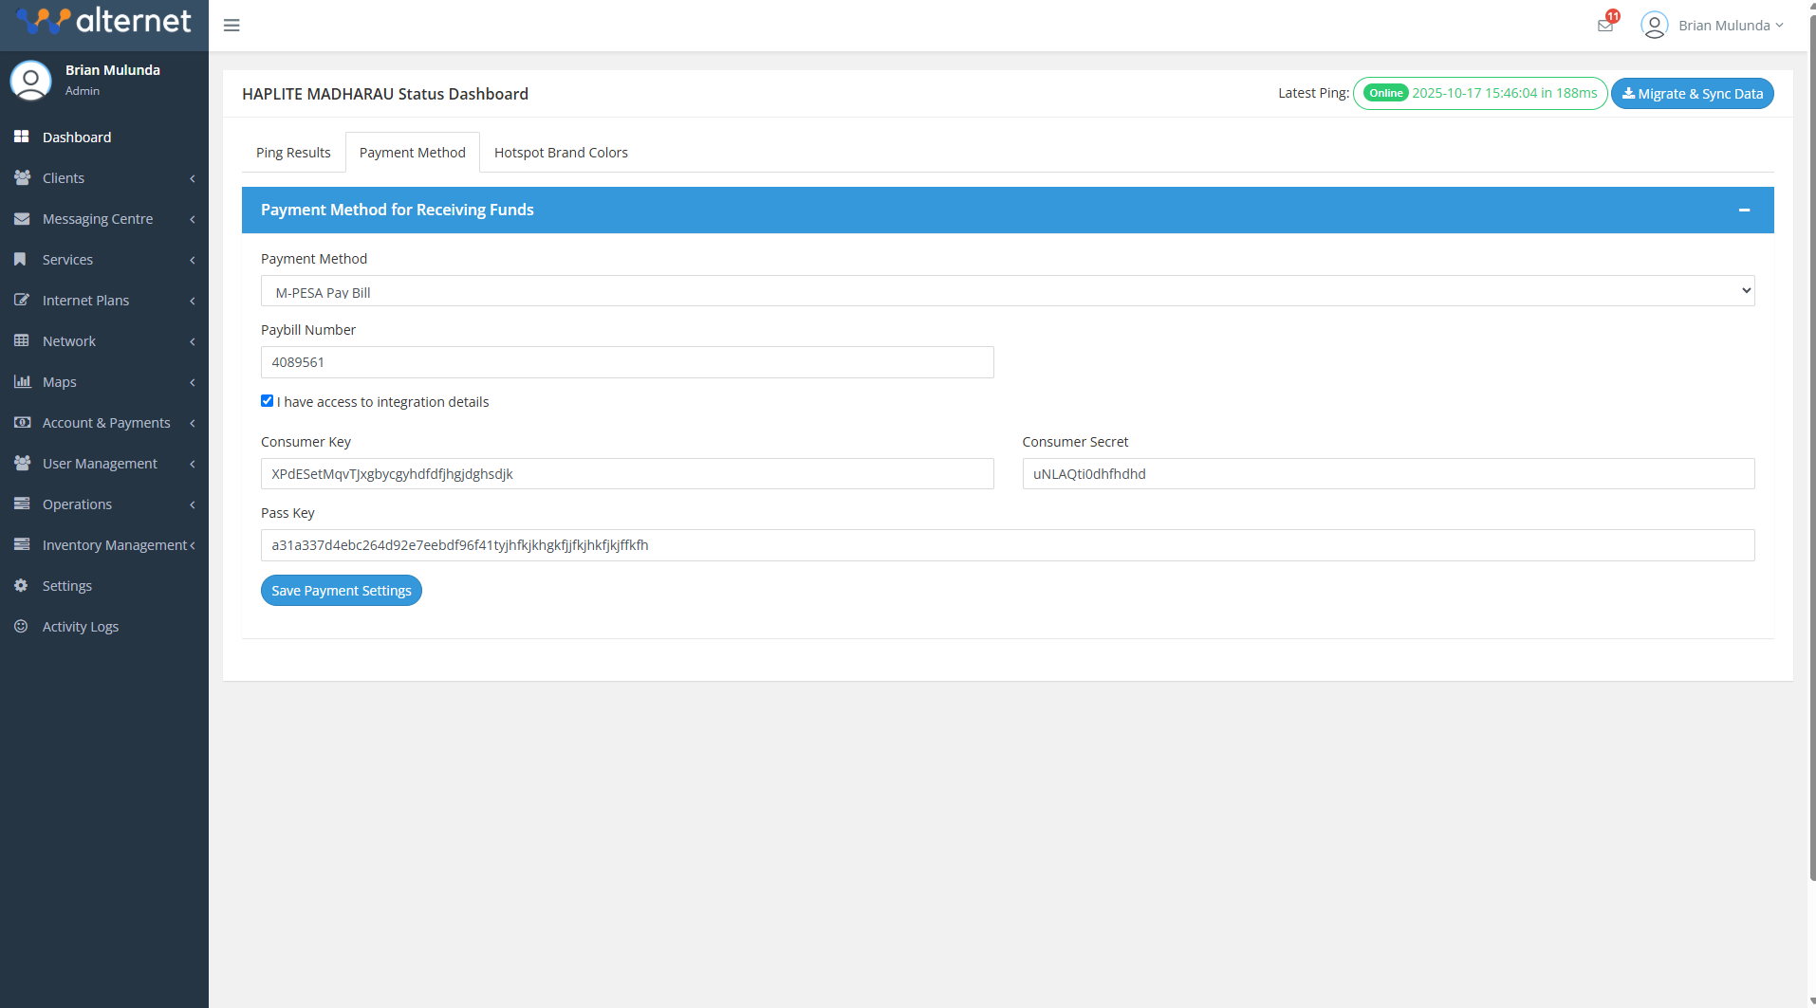Select the Clients icon in the sidebar
The image size is (1816, 1008).
[22, 177]
